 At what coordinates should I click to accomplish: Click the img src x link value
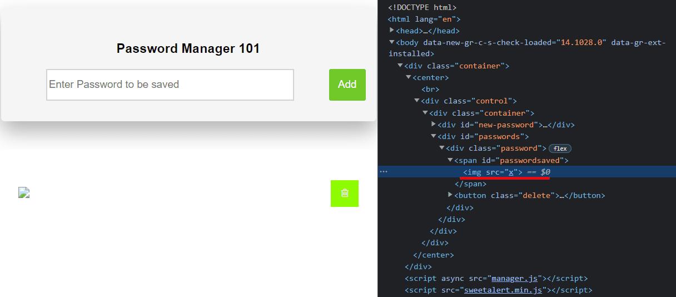click(511, 172)
